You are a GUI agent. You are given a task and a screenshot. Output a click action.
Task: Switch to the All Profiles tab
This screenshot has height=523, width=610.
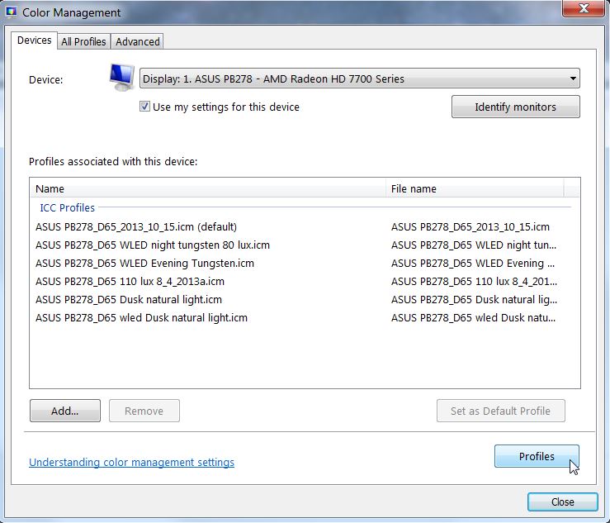[x=83, y=41]
